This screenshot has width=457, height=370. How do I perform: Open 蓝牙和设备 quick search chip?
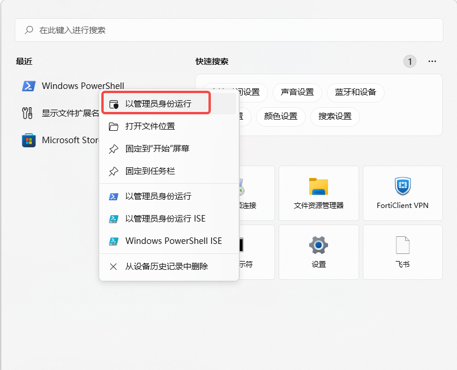pyautogui.click(x=355, y=92)
